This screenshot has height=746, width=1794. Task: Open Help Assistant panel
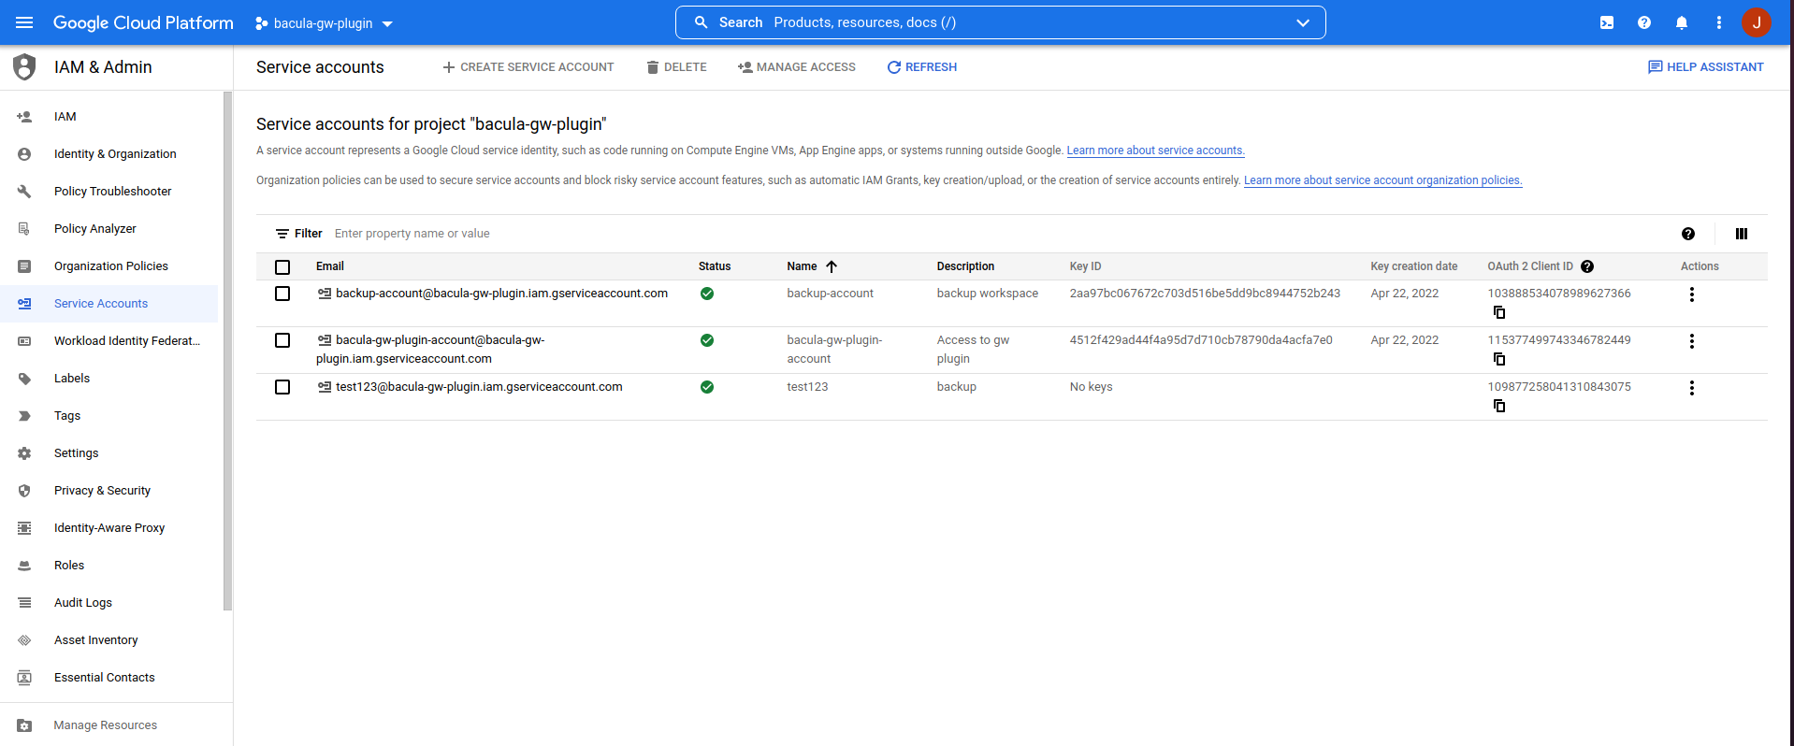pos(1706,67)
